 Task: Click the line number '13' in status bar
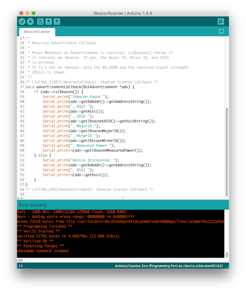[x=20, y=266]
